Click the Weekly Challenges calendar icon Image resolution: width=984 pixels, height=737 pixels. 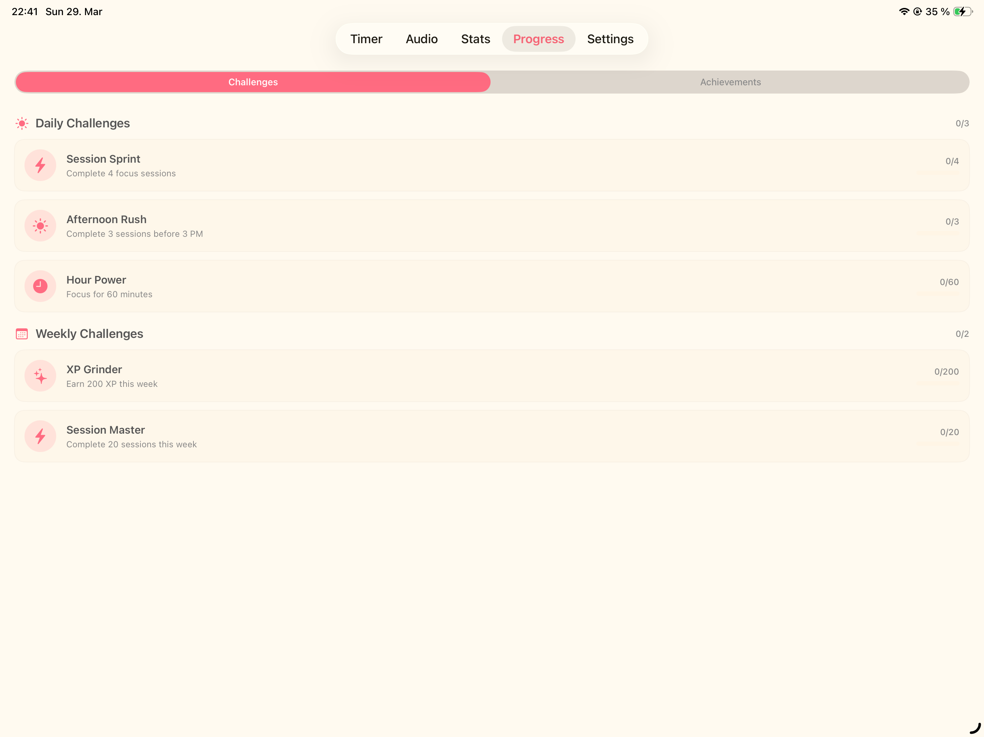(x=22, y=334)
